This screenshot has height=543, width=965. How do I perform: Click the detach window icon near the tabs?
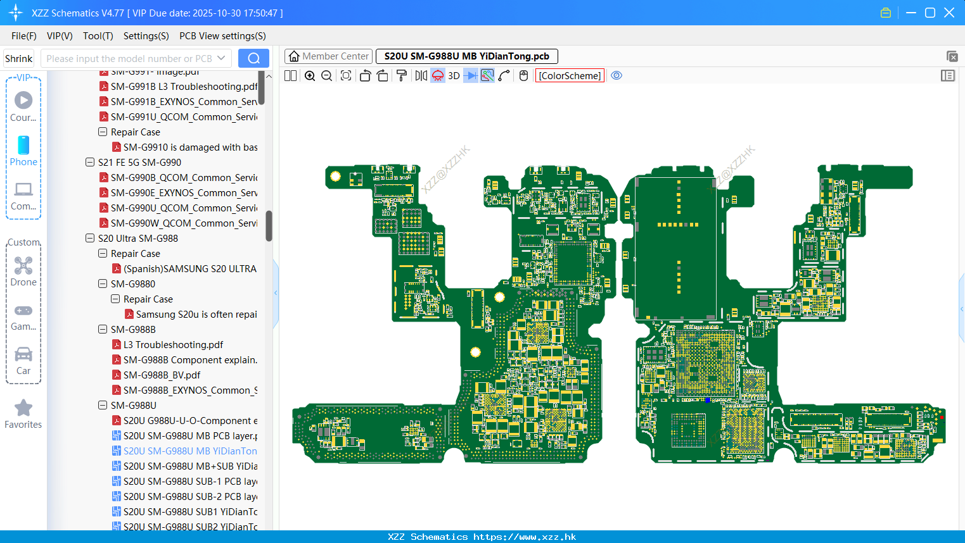952,56
